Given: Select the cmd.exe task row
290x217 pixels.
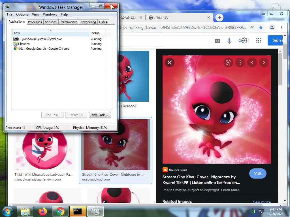Looking at the screenshot, I should pyautogui.click(x=61, y=39).
